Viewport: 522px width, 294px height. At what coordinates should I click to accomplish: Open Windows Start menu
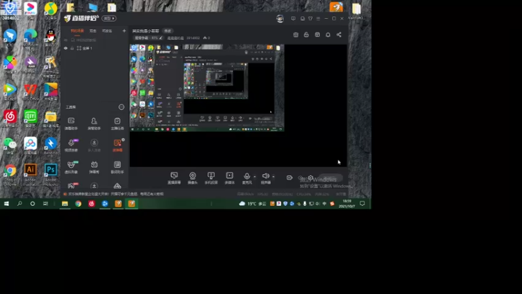pyautogui.click(x=7, y=204)
